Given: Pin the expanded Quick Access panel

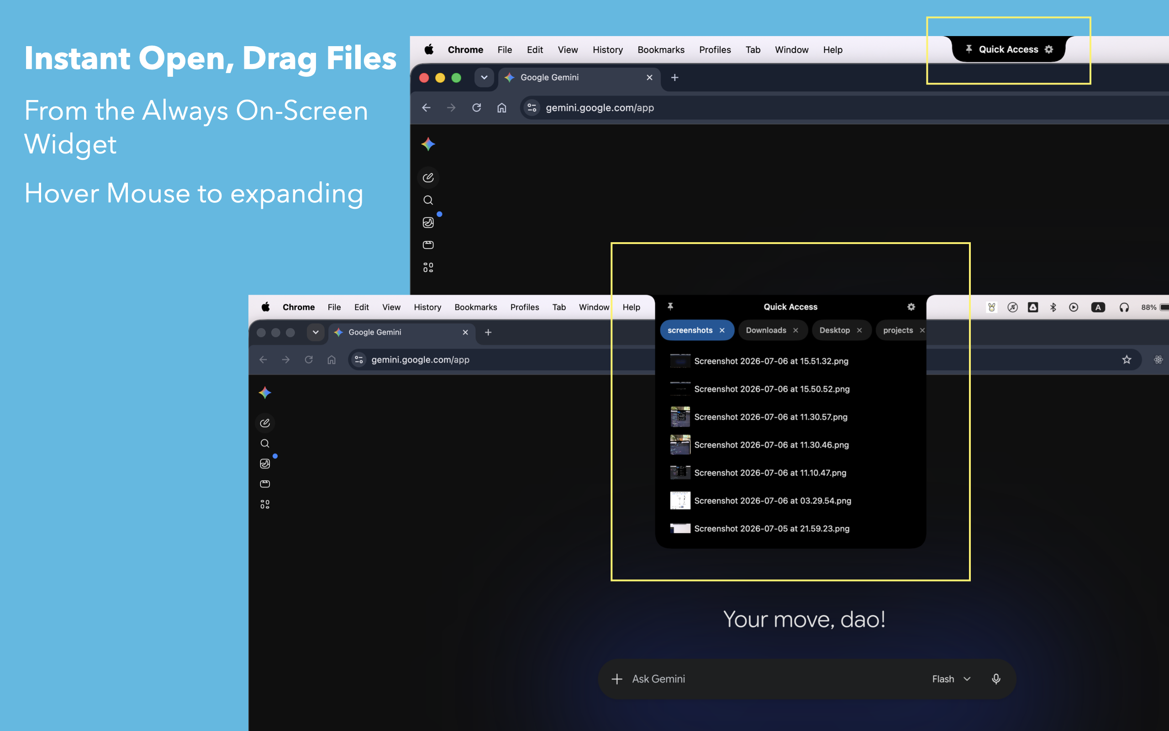Looking at the screenshot, I should tap(670, 307).
